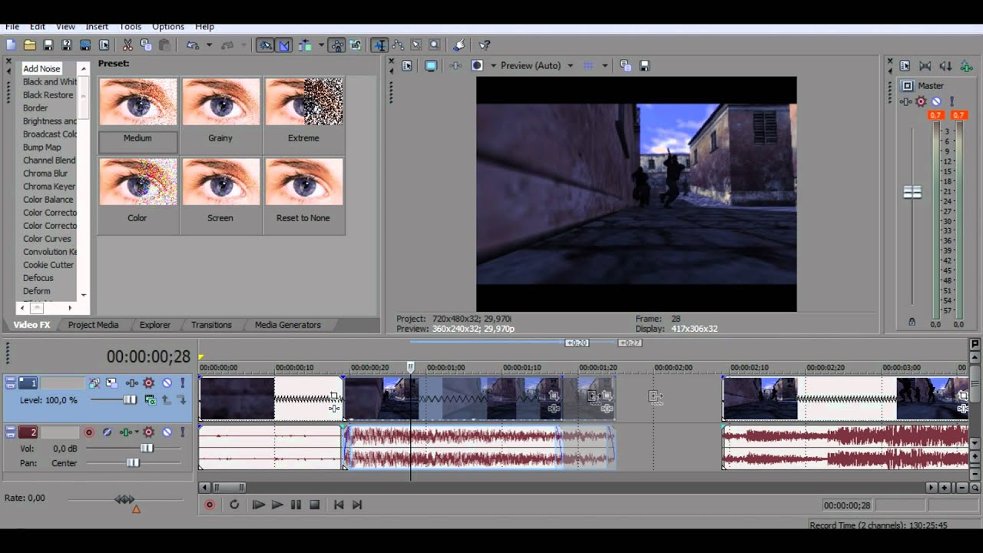983x553 pixels.
Task: Open the split screen view dropdown arrow
Action: 493,66
